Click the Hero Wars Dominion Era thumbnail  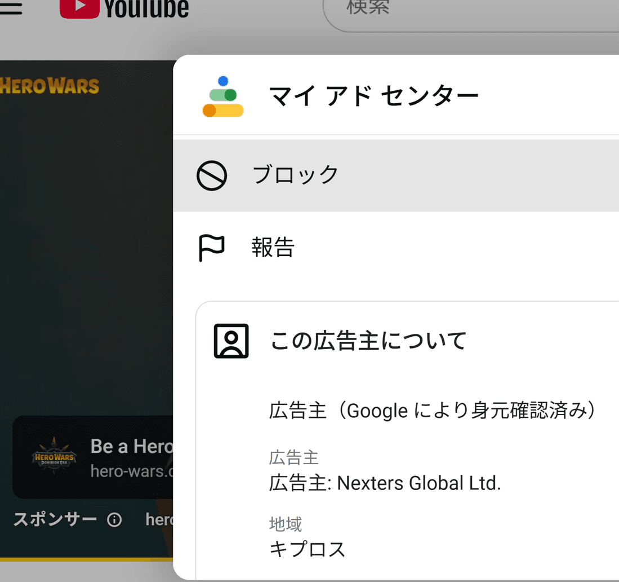coord(54,456)
